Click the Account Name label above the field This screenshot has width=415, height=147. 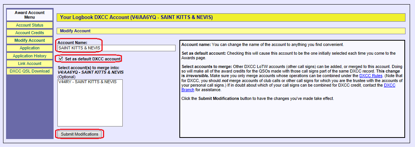tap(72, 43)
